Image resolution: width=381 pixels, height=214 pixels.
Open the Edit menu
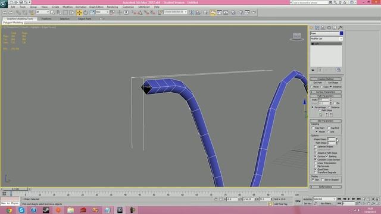click(13, 7)
